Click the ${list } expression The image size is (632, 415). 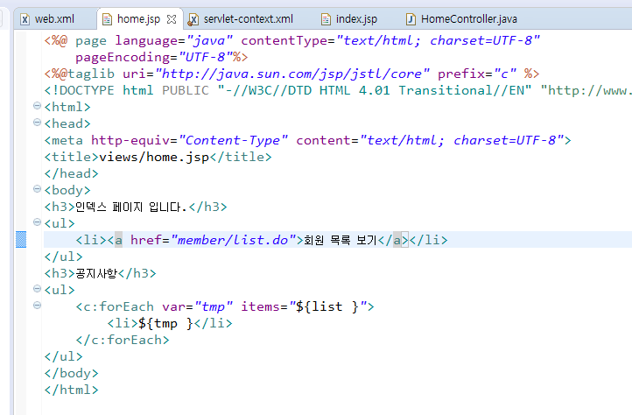coord(327,306)
